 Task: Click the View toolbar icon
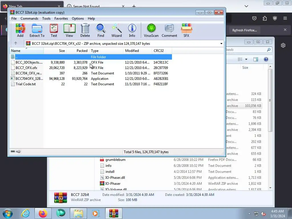coord(69,30)
